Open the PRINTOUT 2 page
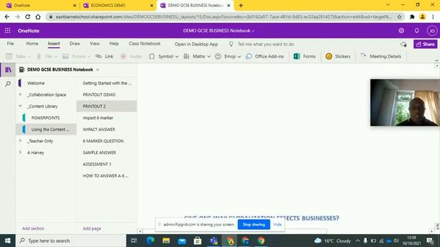 click(x=107, y=106)
